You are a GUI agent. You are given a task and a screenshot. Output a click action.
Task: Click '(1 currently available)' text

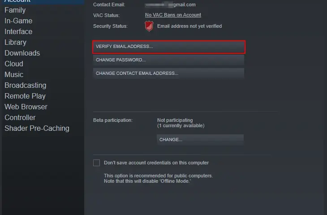point(181,125)
